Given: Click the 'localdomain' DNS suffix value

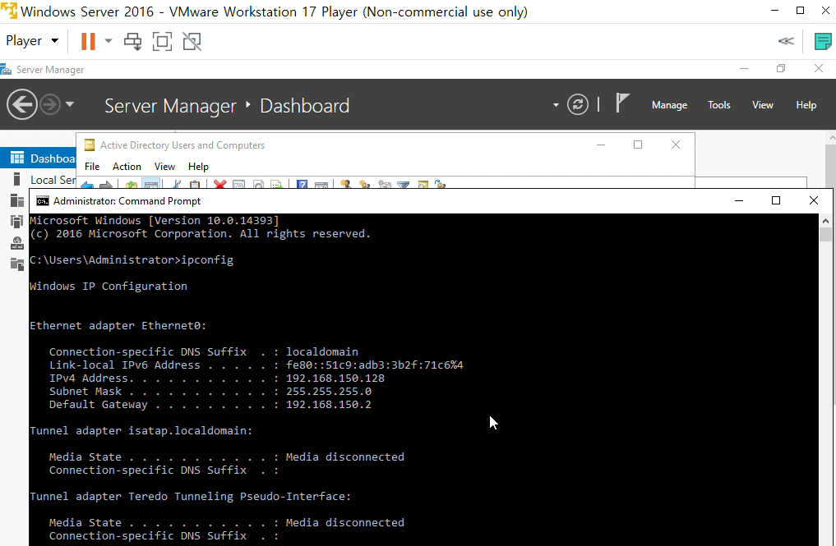Looking at the screenshot, I should tap(322, 351).
